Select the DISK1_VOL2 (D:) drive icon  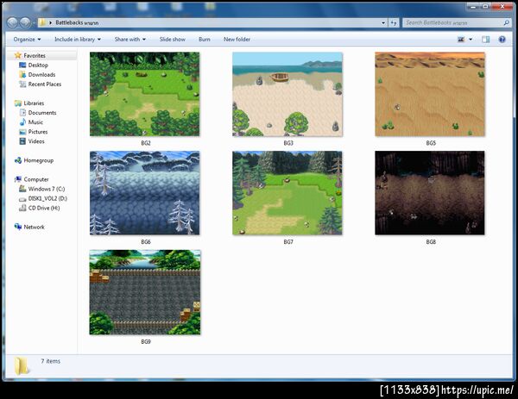pyautogui.click(x=22, y=199)
